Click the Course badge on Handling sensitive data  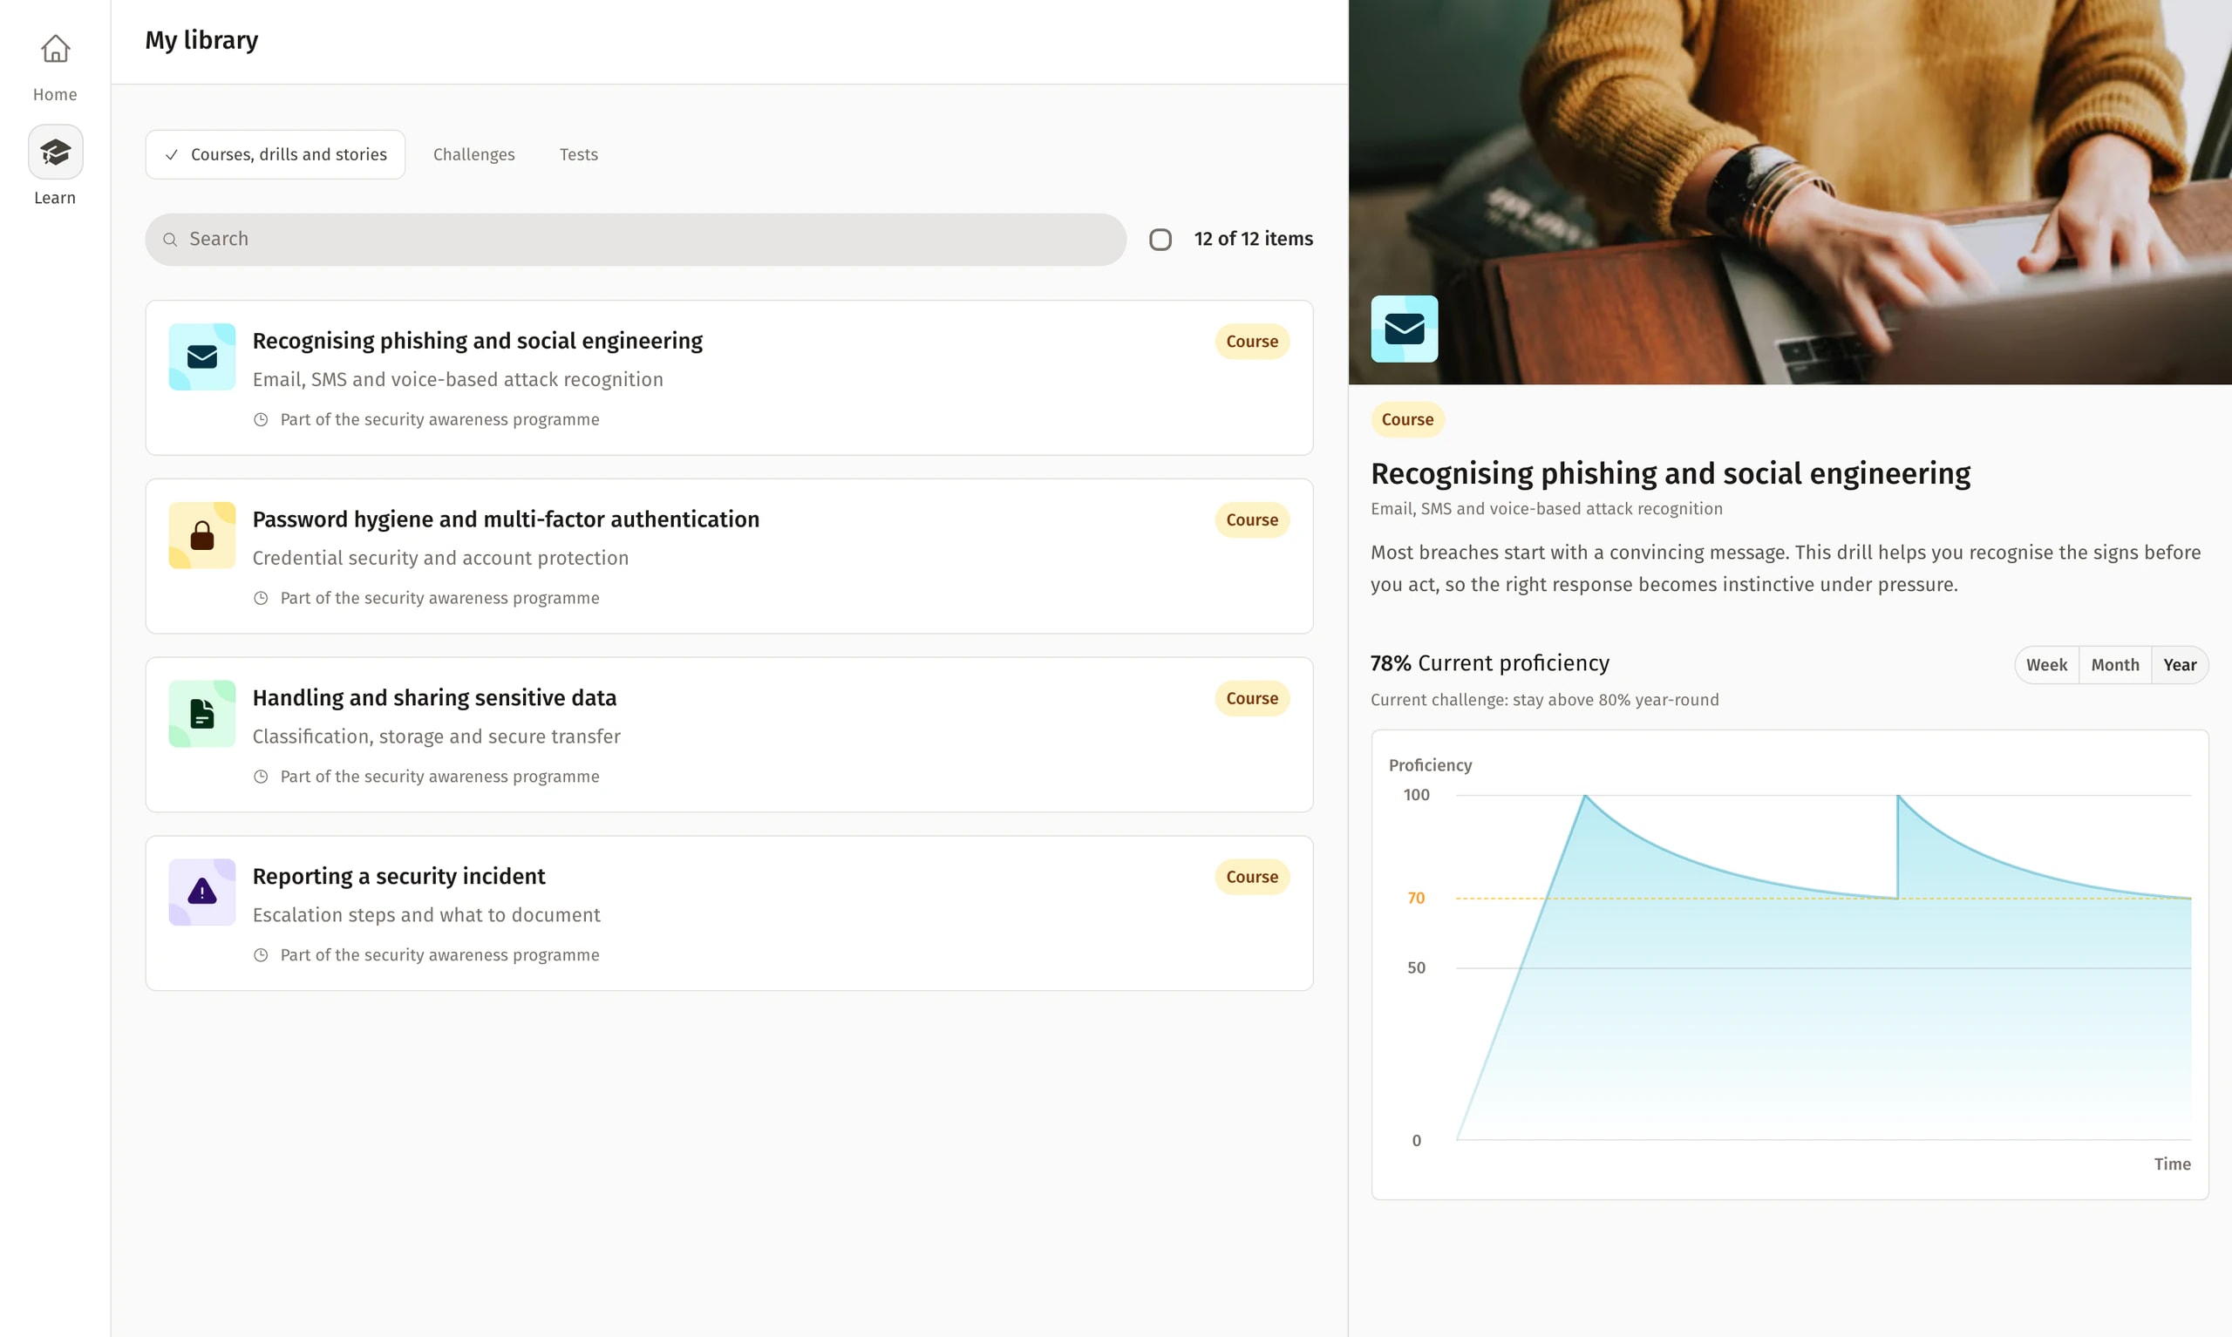(x=1251, y=698)
